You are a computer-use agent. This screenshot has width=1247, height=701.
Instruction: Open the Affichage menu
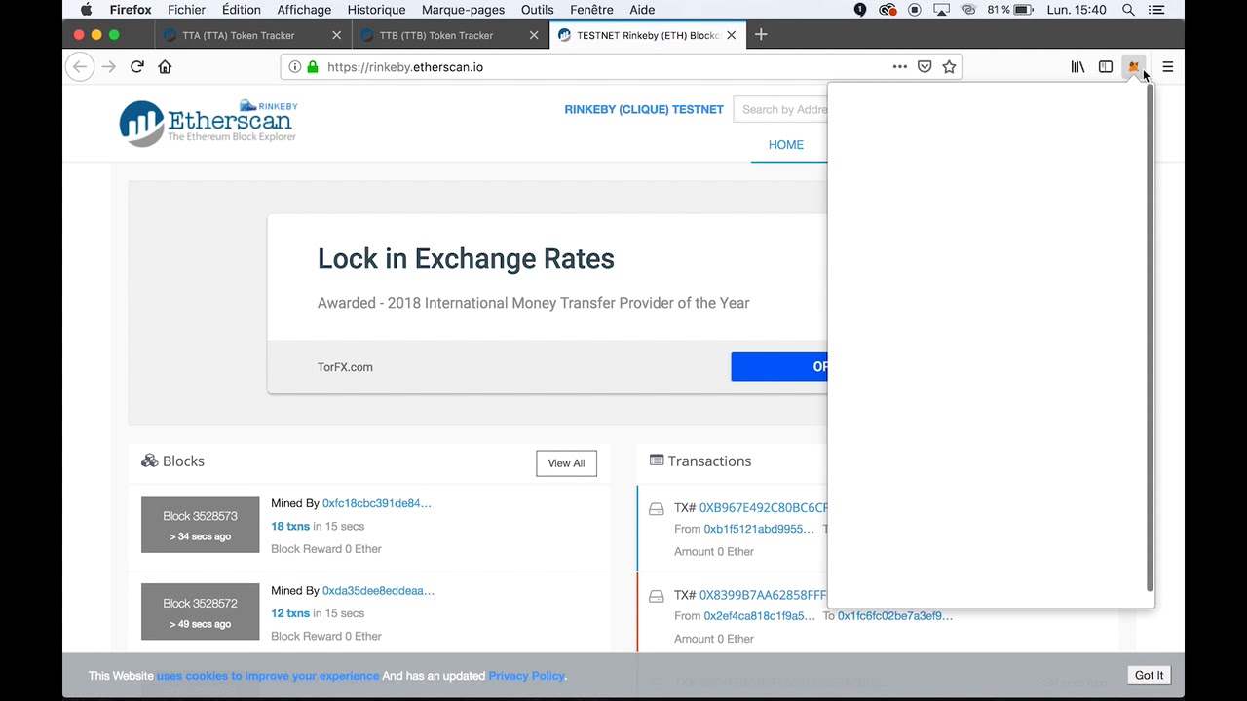pyautogui.click(x=304, y=10)
